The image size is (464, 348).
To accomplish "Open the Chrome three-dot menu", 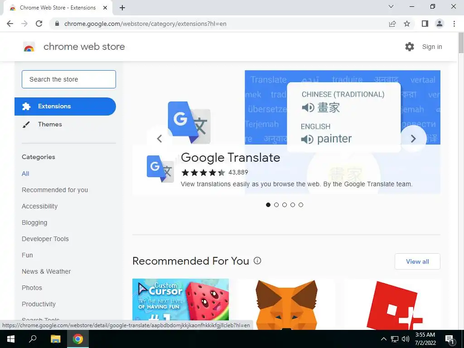I will coord(454,24).
